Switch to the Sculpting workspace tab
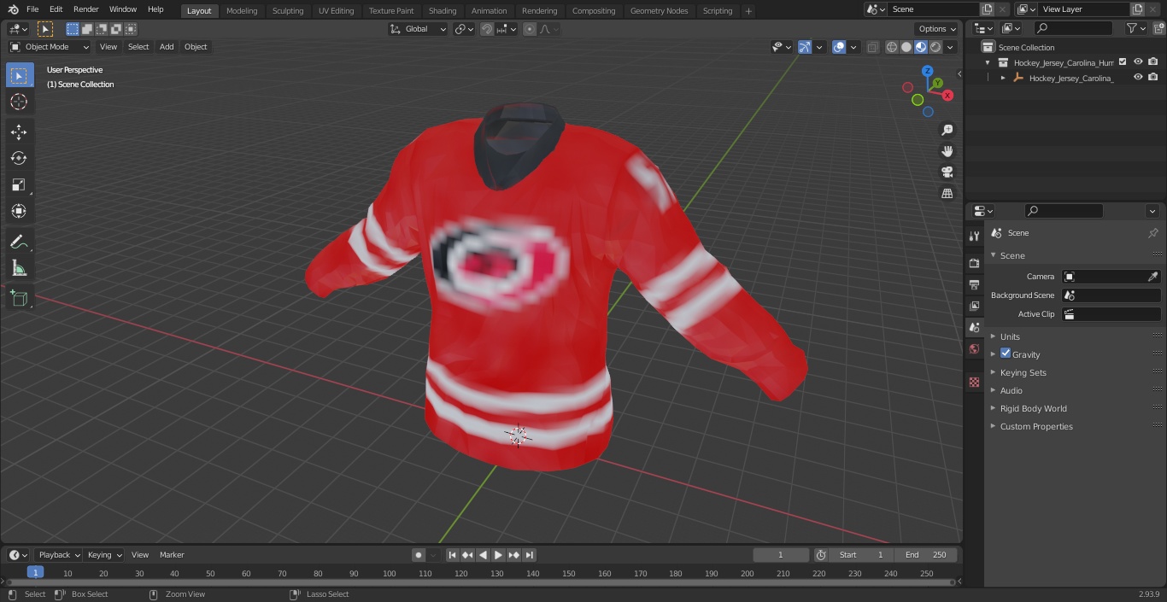The width and height of the screenshot is (1167, 602). [x=288, y=11]
